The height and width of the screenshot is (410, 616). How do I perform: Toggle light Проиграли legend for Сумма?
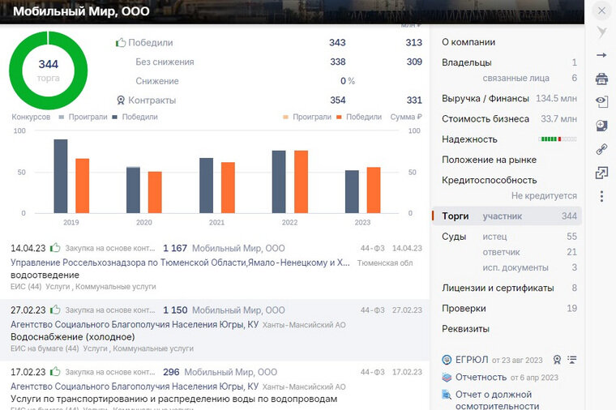pyautogui.click(x=307, y=117)
